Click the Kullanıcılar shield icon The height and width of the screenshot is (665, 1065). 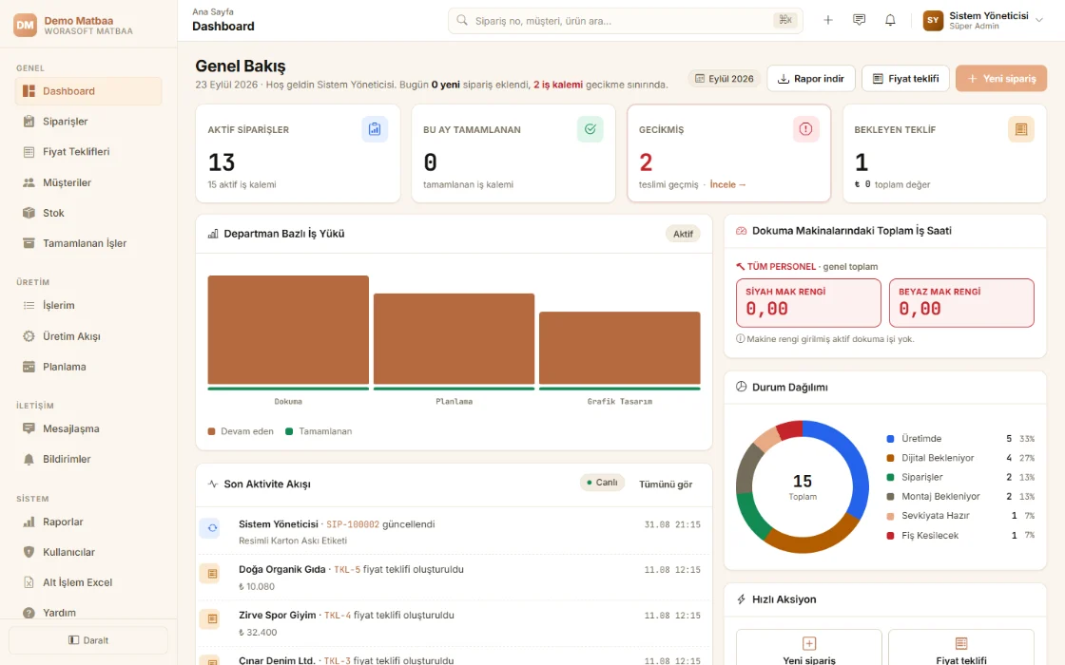point(29,552)
